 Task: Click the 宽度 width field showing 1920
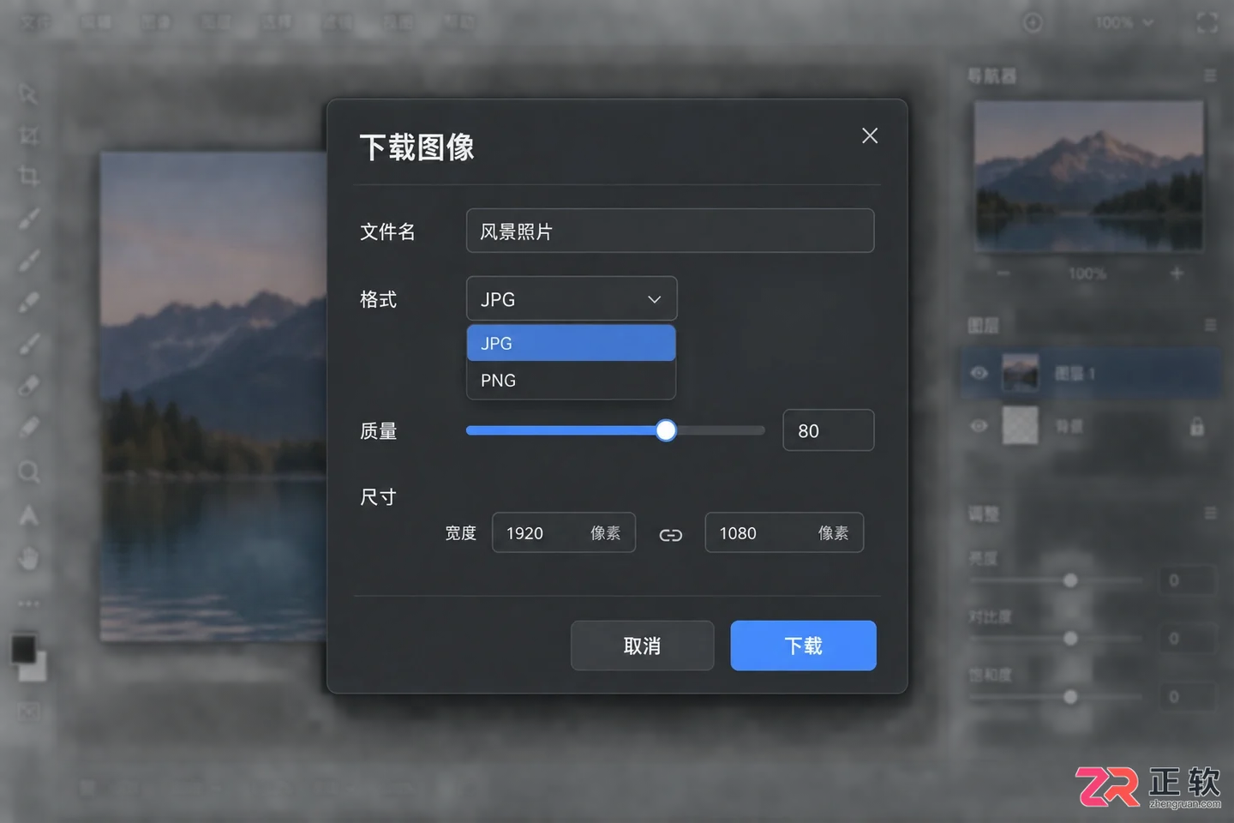click(564, 532)
